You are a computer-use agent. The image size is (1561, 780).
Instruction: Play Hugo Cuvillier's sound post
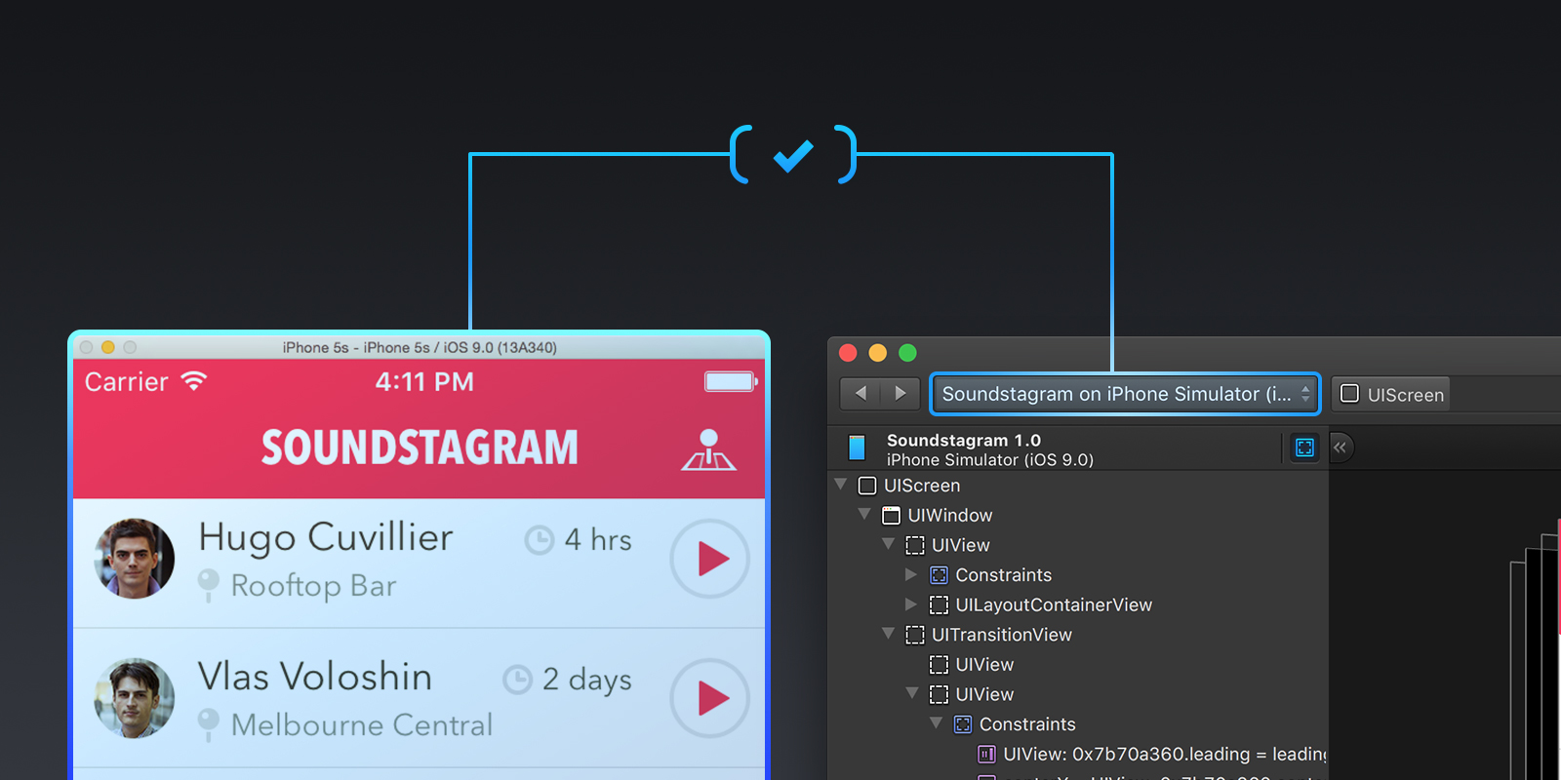709,560
